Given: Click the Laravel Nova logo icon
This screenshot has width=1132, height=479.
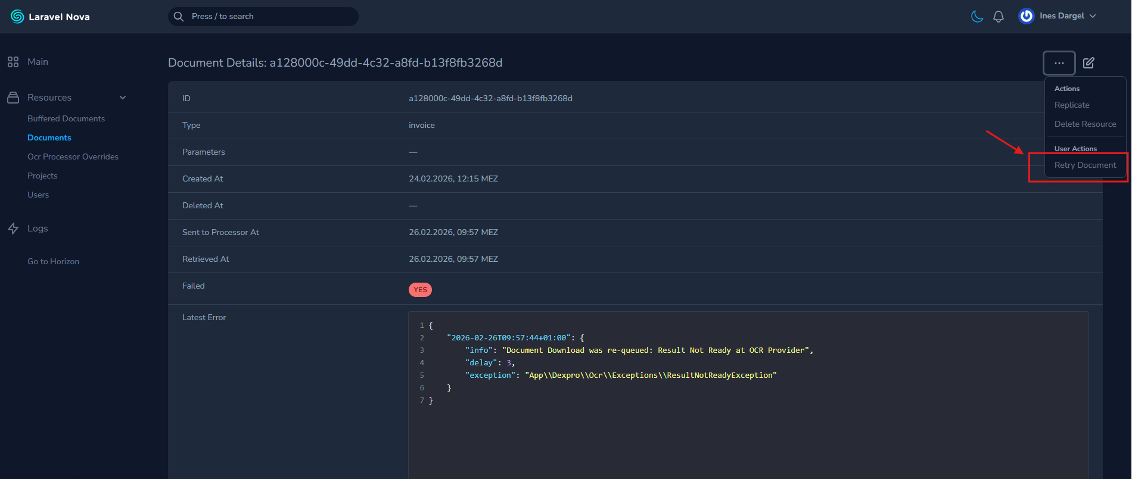Looking at the screenshot, I should click(17, 17).
